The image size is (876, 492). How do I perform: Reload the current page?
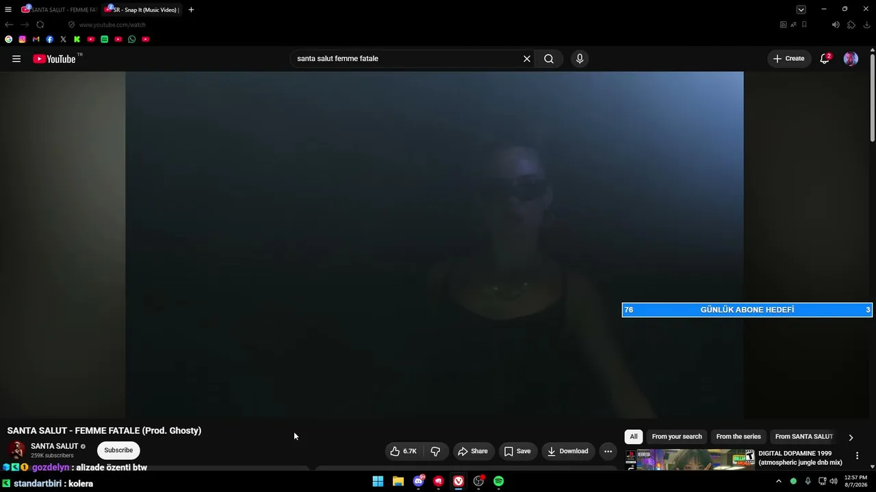(x=40, y=25)
